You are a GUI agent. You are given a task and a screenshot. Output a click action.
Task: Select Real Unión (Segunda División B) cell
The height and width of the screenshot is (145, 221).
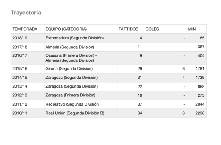[75, 113]
